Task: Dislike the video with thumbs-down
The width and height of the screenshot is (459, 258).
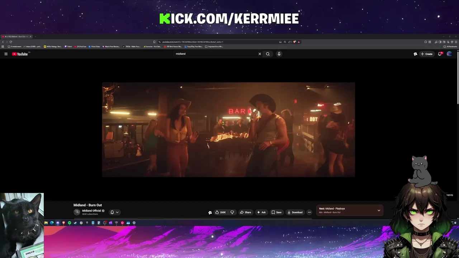Action: pyautogui.click(x=232, y=212)
